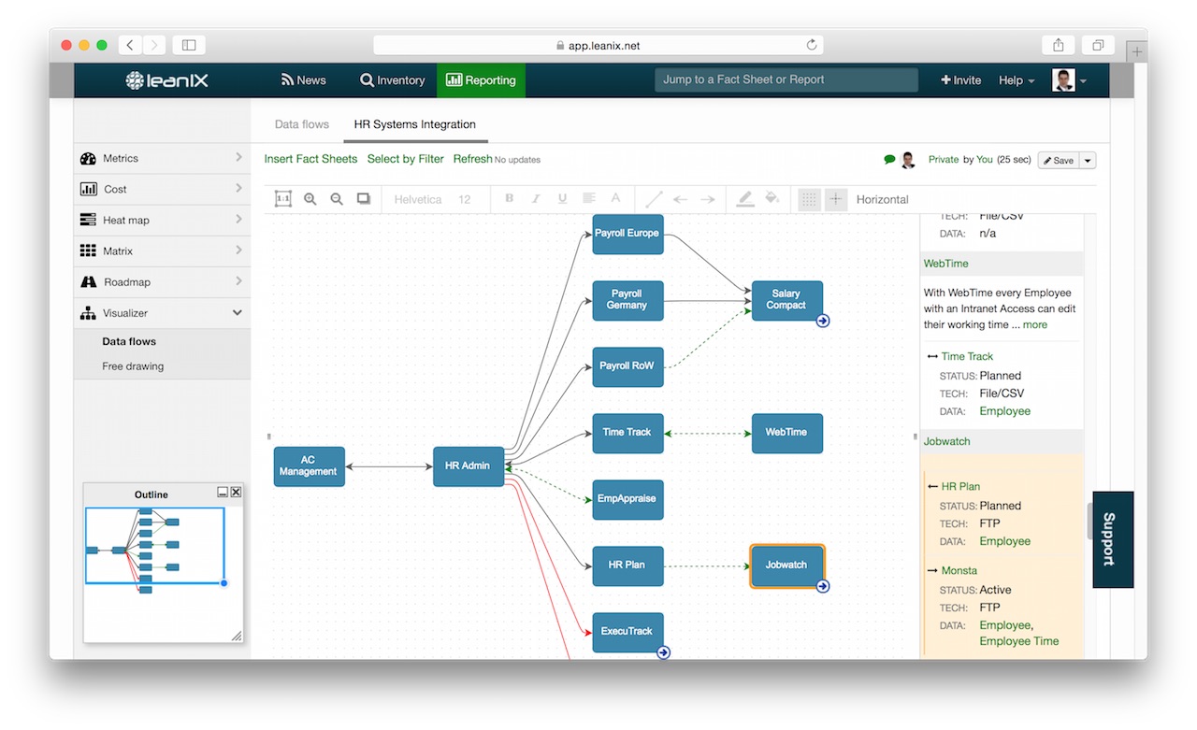The height and width of the screenshot is (730, 1197).
Task: Go back in Safari history
Action: point(130,45)
